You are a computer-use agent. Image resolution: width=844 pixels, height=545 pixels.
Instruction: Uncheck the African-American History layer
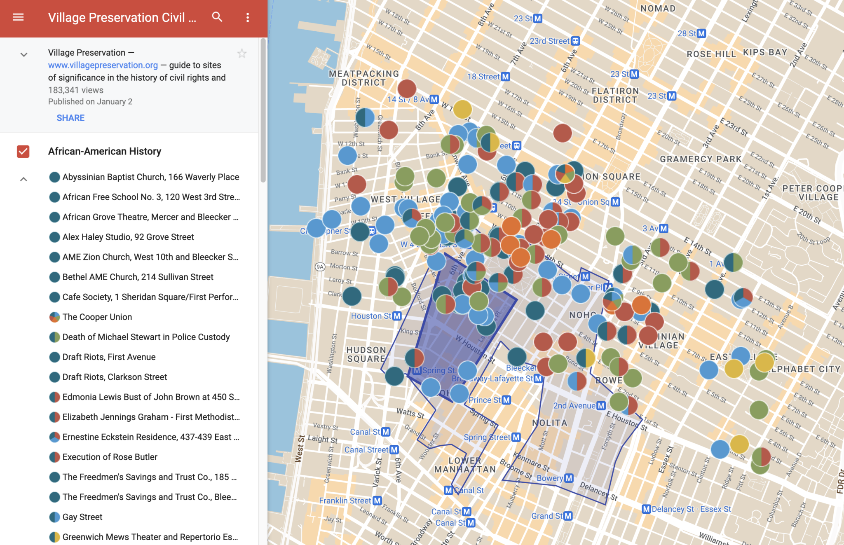[23, 152]
